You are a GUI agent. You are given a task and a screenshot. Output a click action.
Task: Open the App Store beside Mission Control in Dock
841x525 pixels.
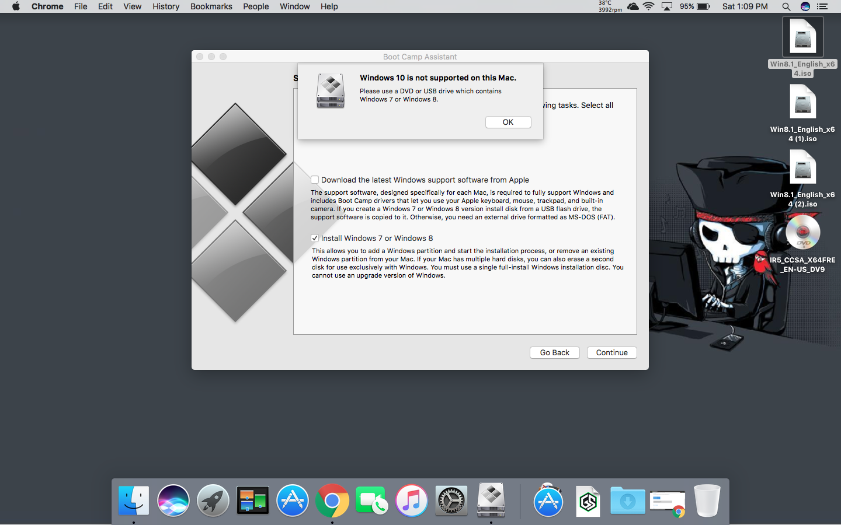click(x=293, y=501)
